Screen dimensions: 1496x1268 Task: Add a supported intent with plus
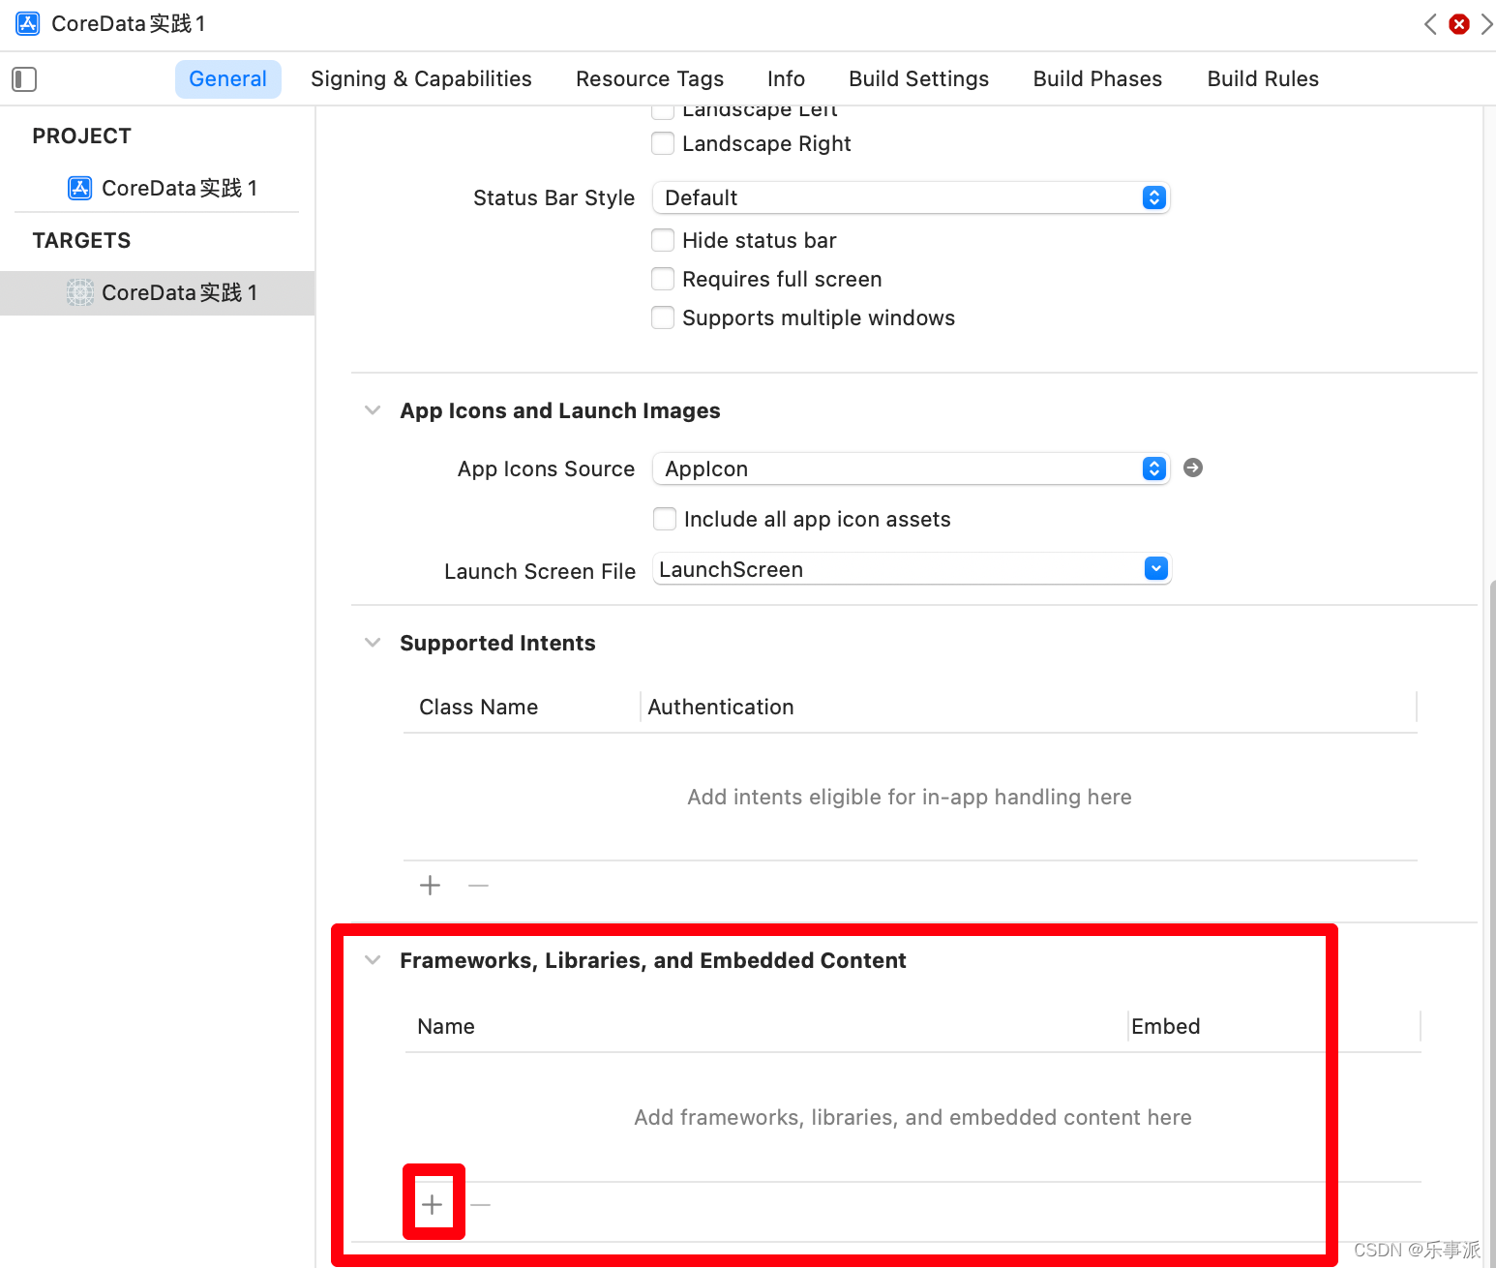[430, 885]
